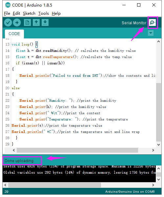This screenshot has width=164, height=197.
Task: Click the Serial.print(" %\t") line
Action: [60, 113]
